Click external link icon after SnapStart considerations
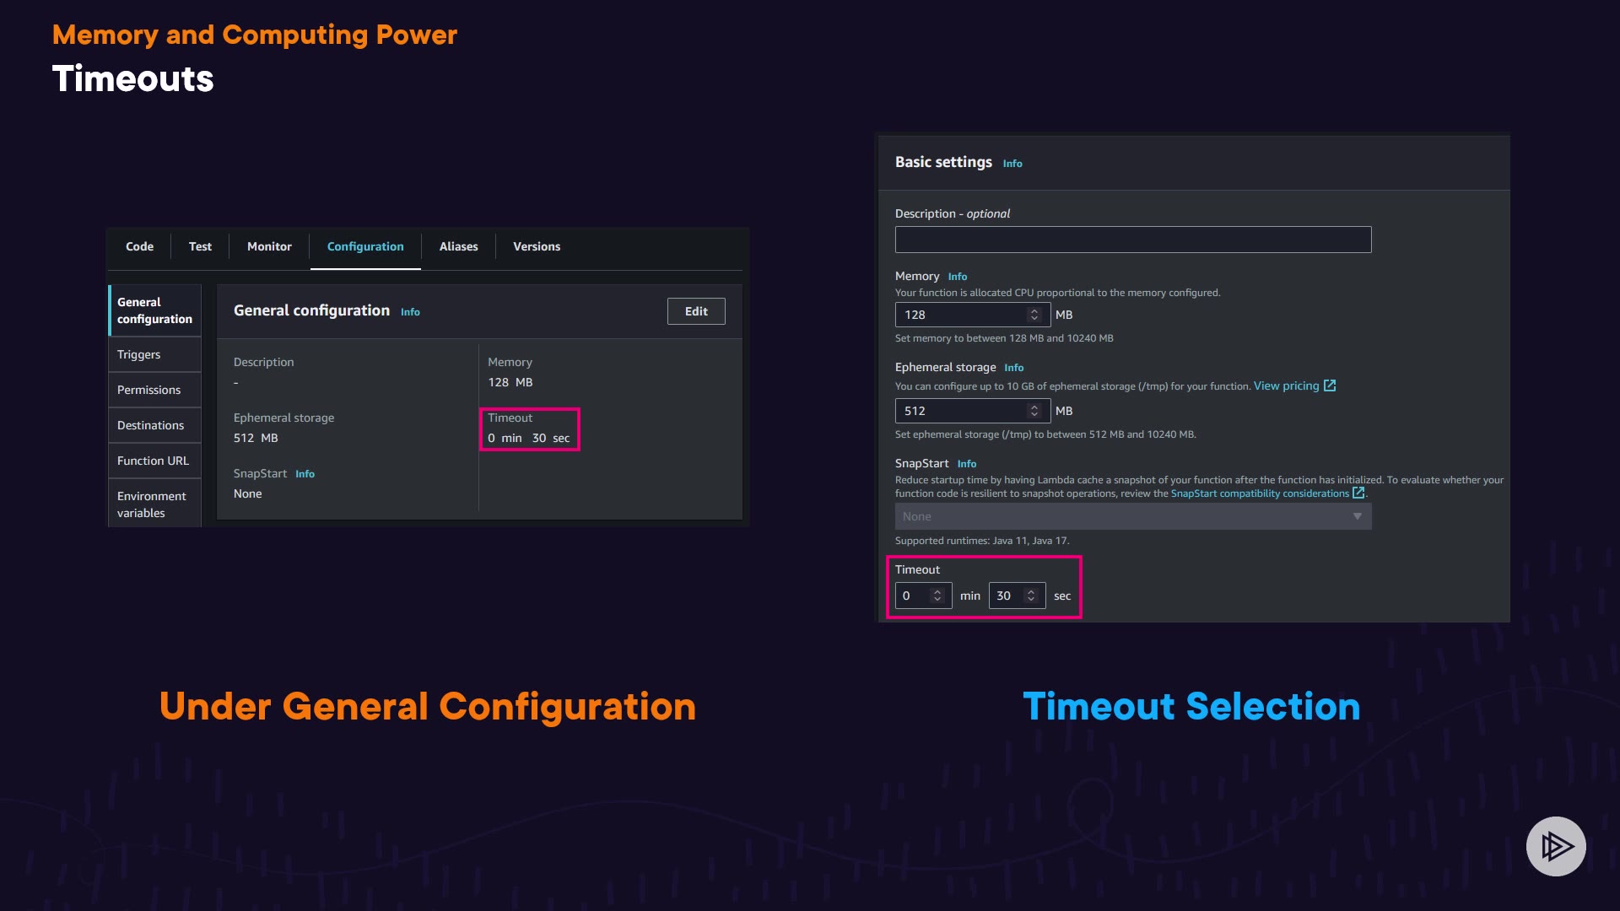This screenshot has width=1620, height=911. click(x=1358, y=493)
